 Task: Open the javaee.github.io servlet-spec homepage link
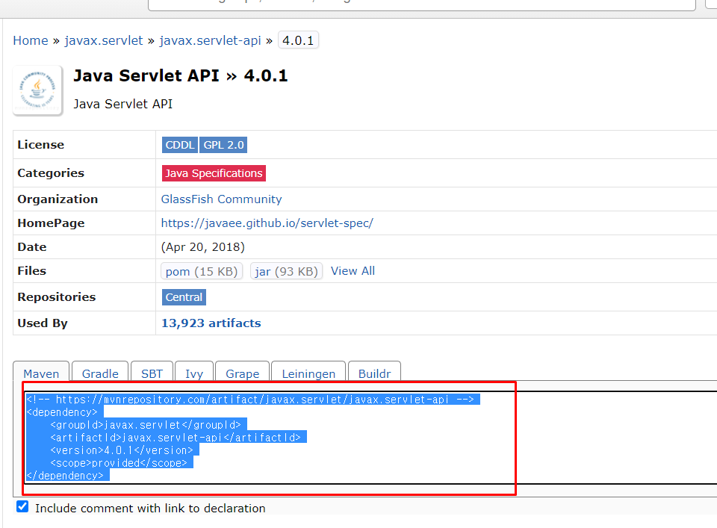(x=267, y=223)
